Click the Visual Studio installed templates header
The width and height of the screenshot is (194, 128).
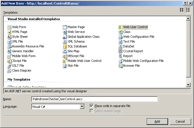(x=34, y=19)
